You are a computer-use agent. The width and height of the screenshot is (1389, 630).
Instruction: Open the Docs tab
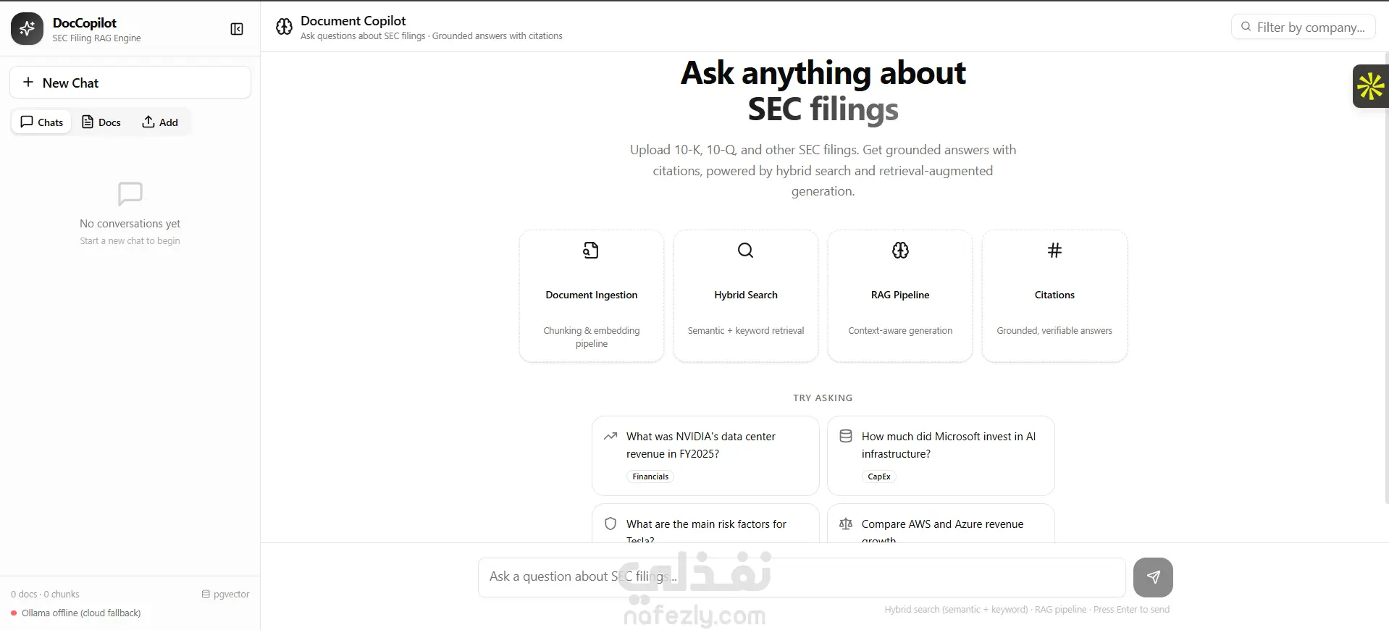point(101,122)
